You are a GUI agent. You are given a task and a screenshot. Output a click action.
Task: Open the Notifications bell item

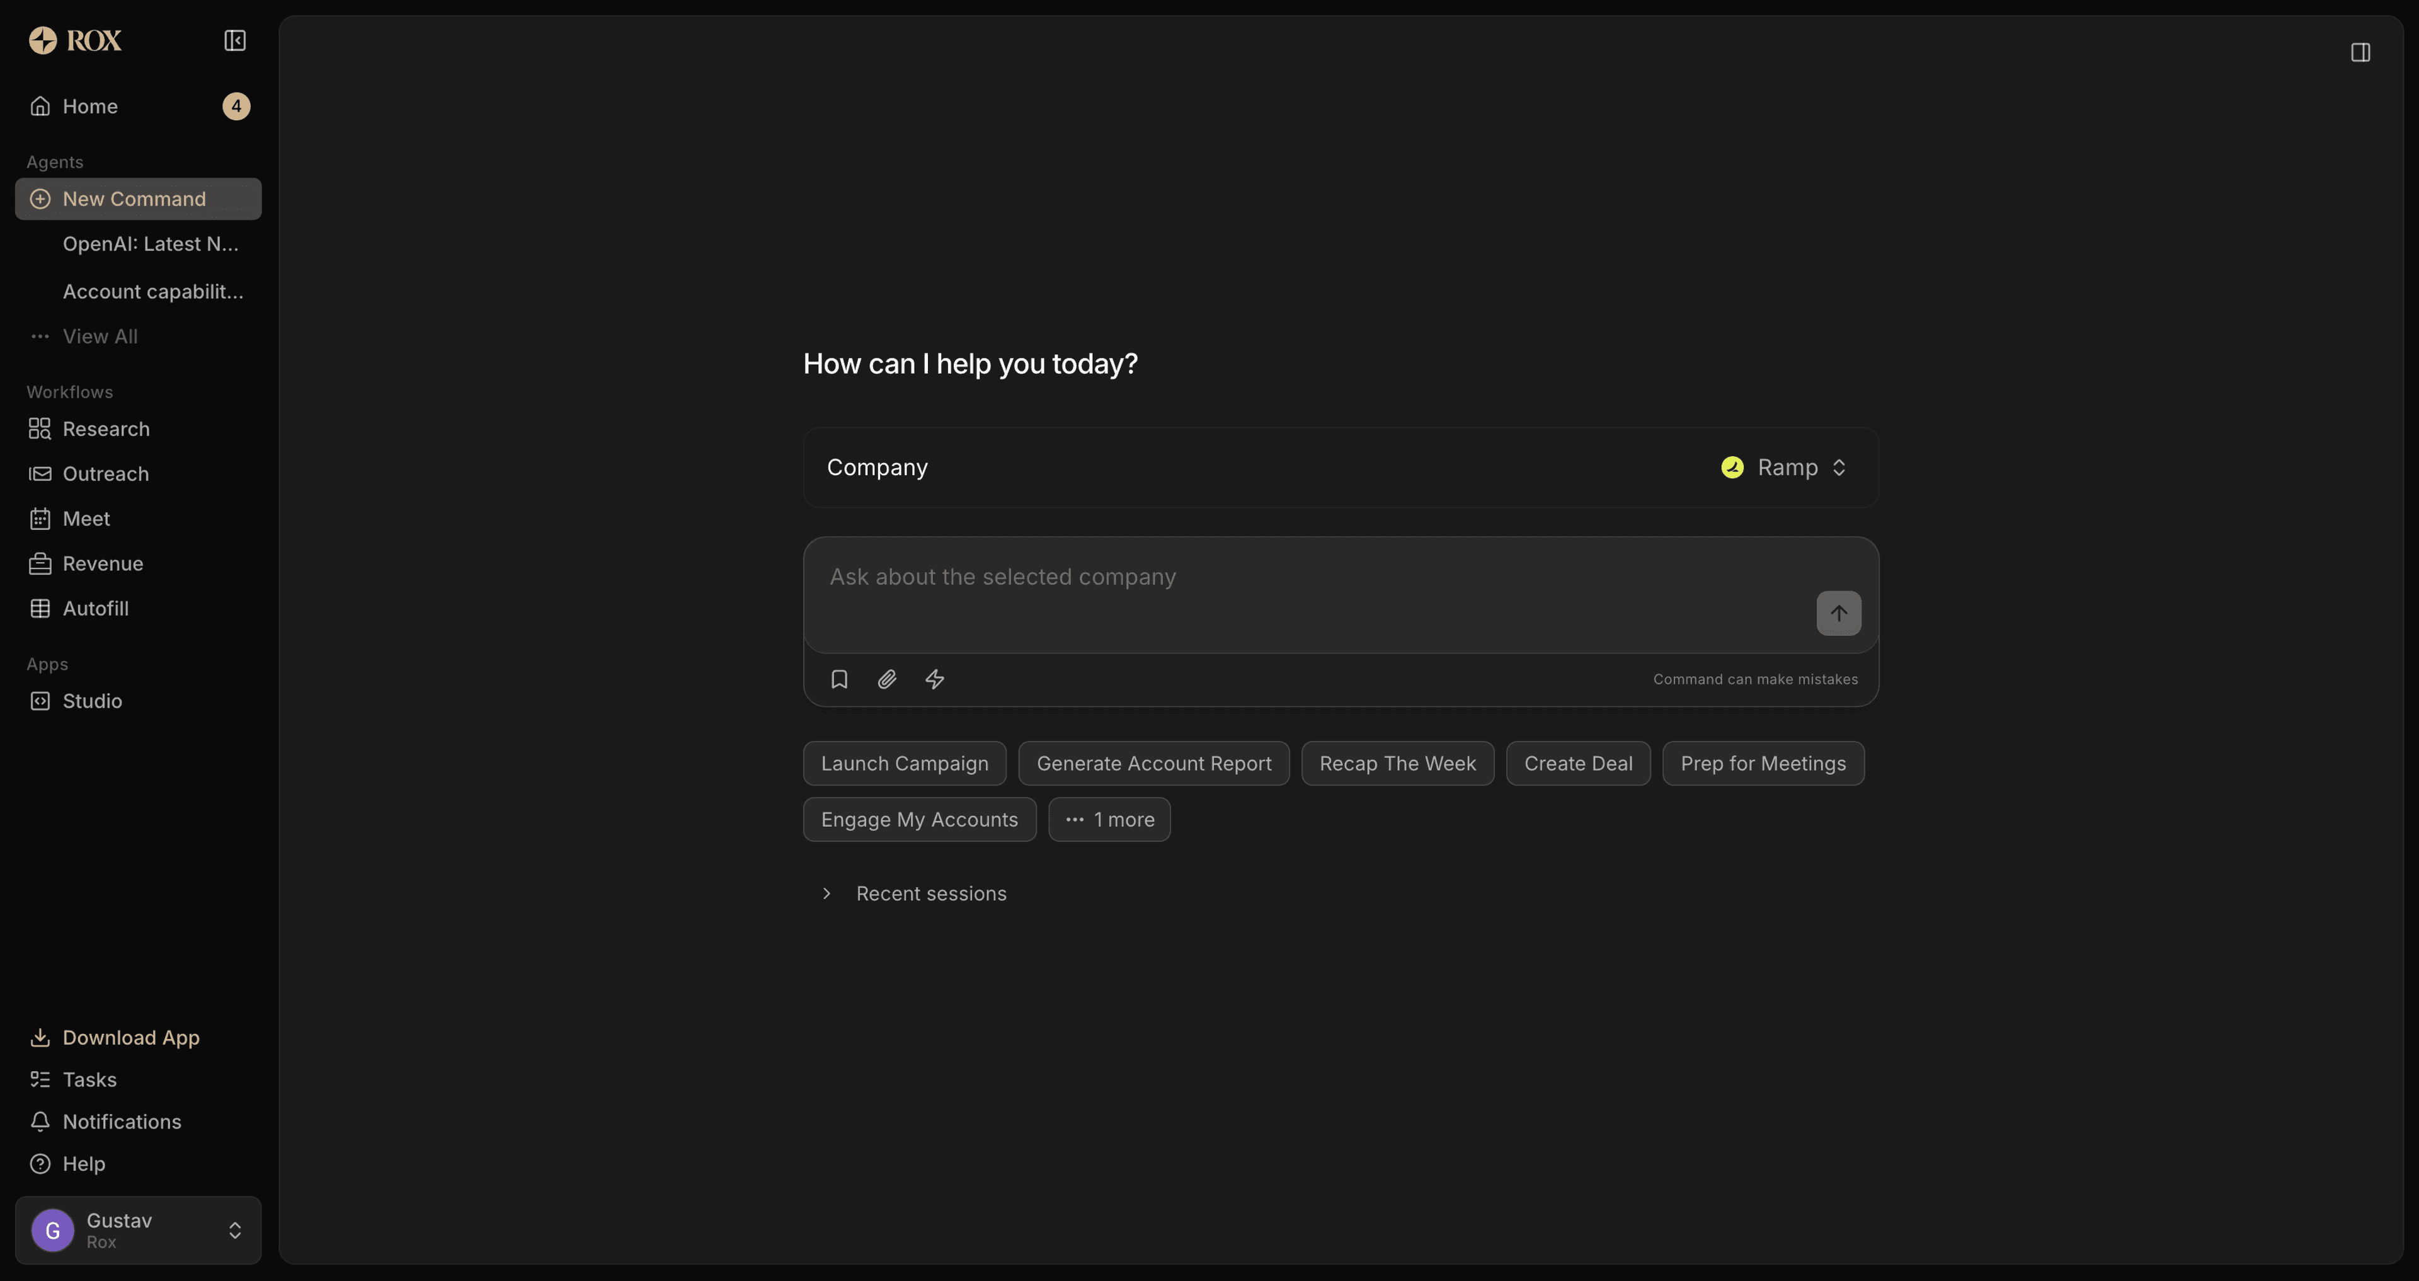[121, 1122]
